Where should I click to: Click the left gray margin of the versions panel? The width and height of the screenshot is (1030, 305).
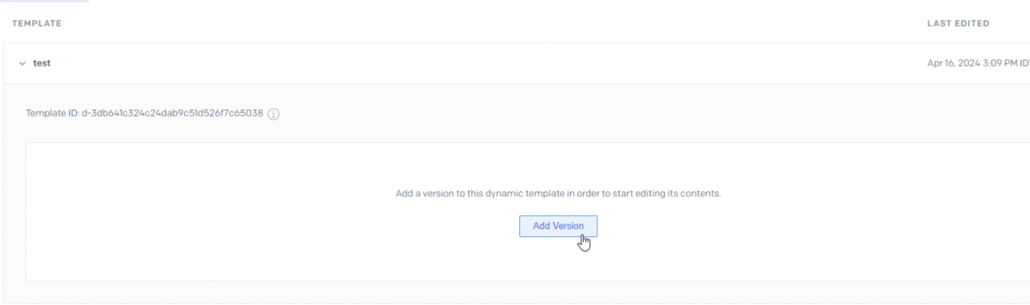pyautogui.click(x=15, y=213)
